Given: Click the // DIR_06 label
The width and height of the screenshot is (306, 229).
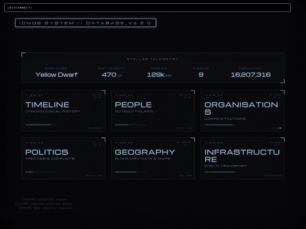Looking at the screenshot, I should [x=213, y=142].
